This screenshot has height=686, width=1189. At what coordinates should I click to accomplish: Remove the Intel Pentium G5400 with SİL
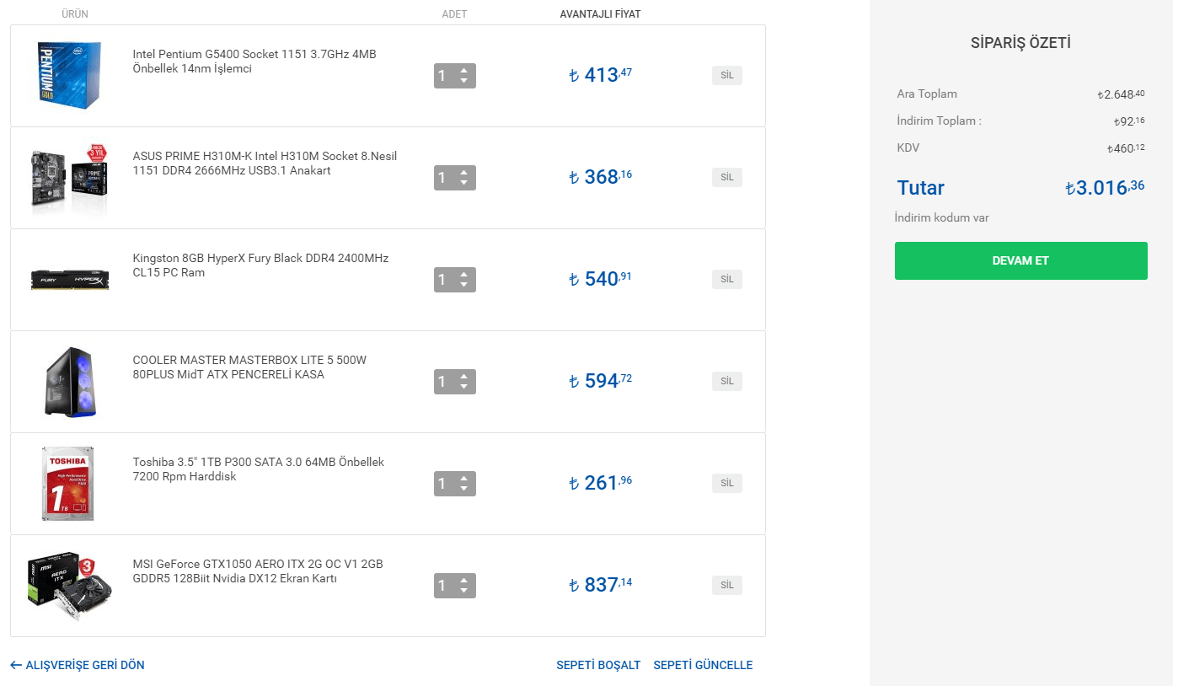coord(726,75)
